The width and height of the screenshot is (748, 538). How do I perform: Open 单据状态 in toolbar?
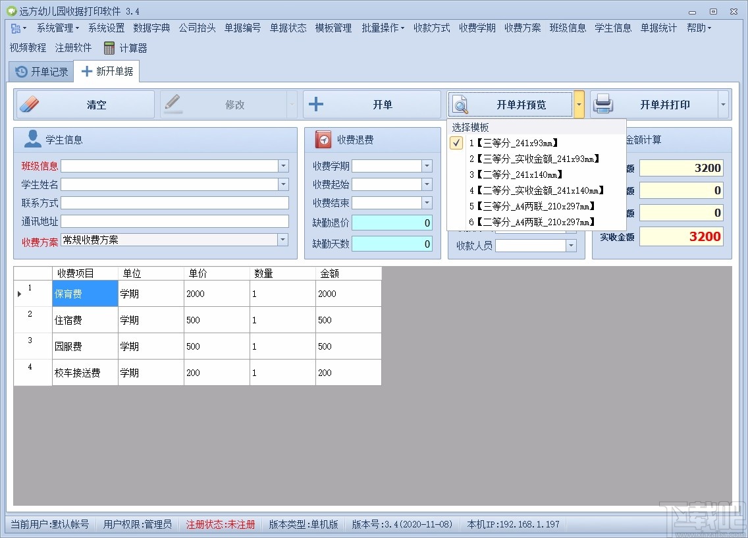tap(288, 28)
